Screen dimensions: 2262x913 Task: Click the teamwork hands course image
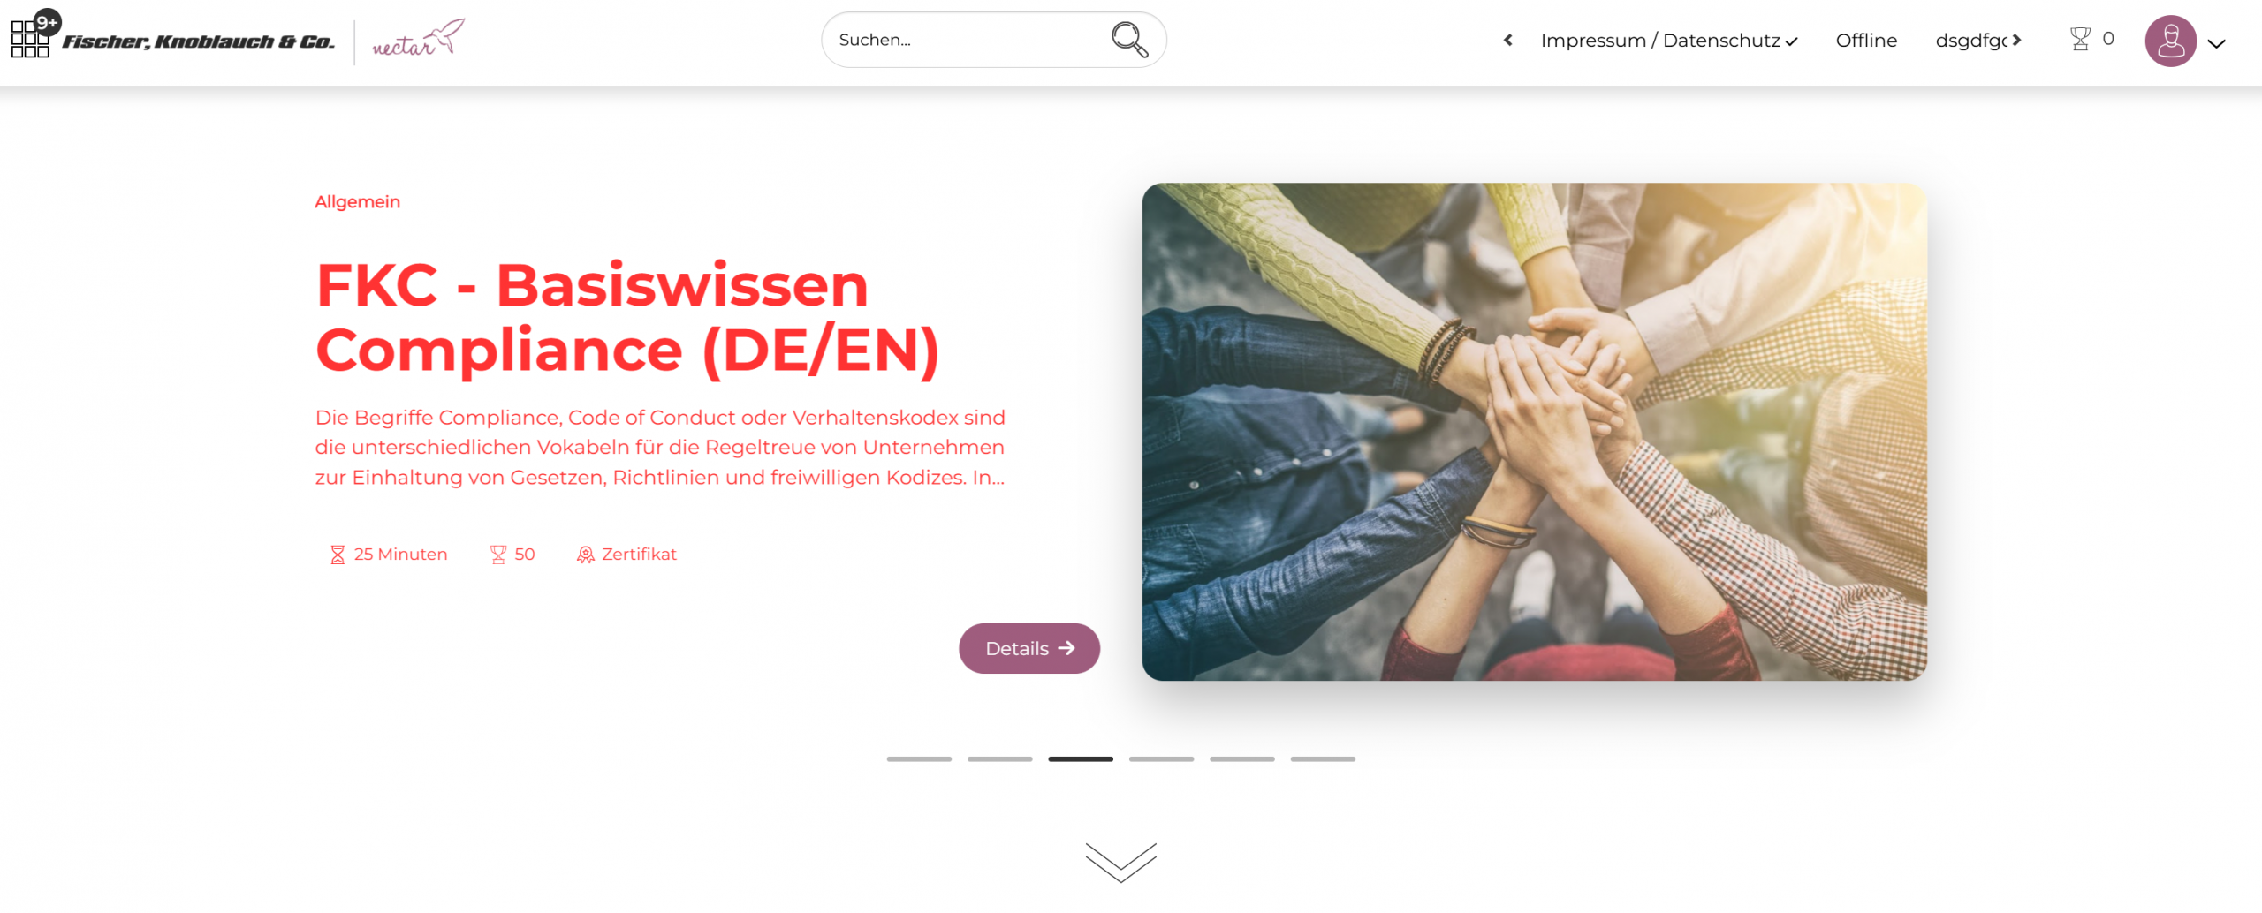pos(1534,432)
